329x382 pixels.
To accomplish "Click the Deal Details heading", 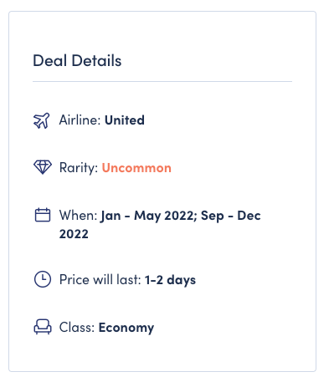I will point(77,61).
